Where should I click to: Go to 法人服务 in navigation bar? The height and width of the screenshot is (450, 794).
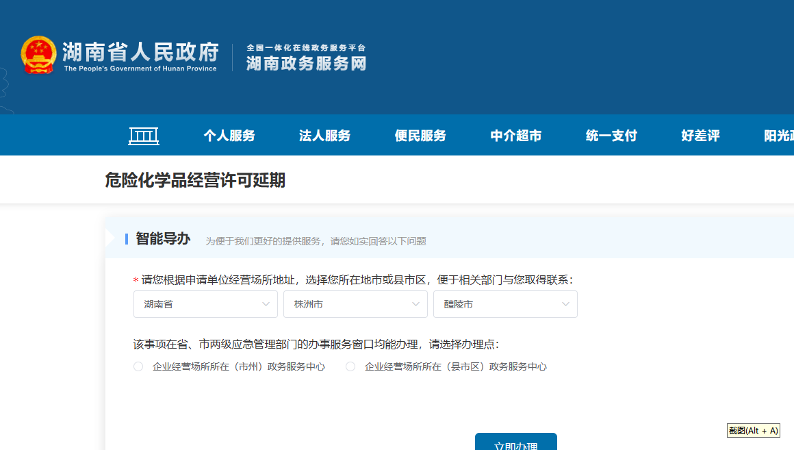pos(324,136)
